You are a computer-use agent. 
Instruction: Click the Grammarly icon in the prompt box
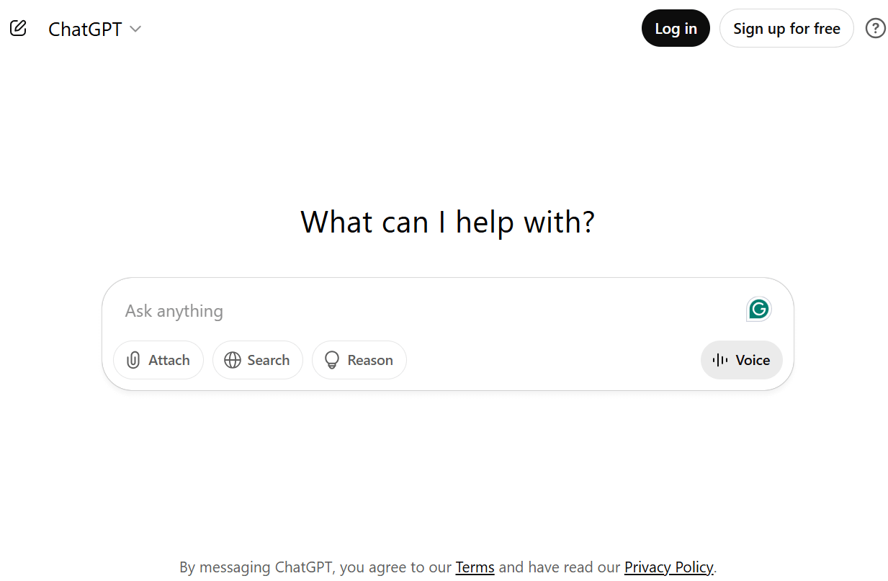click(x=758, y=310)
